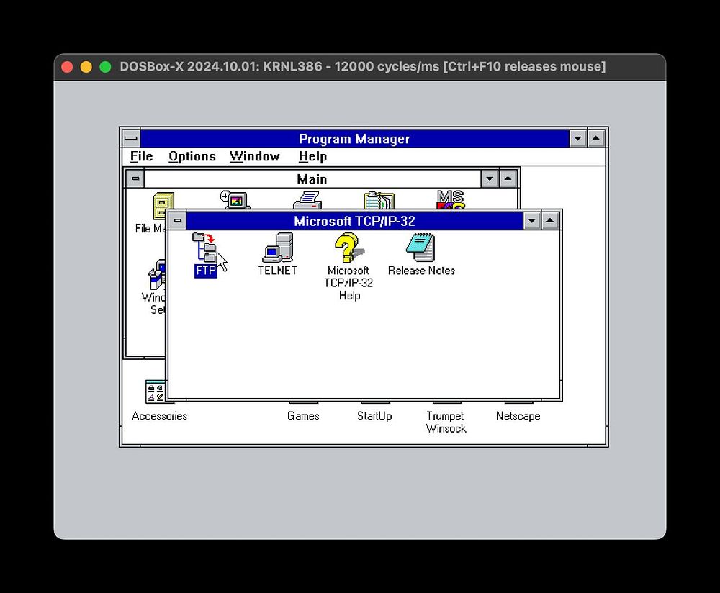720x593 pixels.
Task: Minimize the Program Manager window
Action: [577, 138]
